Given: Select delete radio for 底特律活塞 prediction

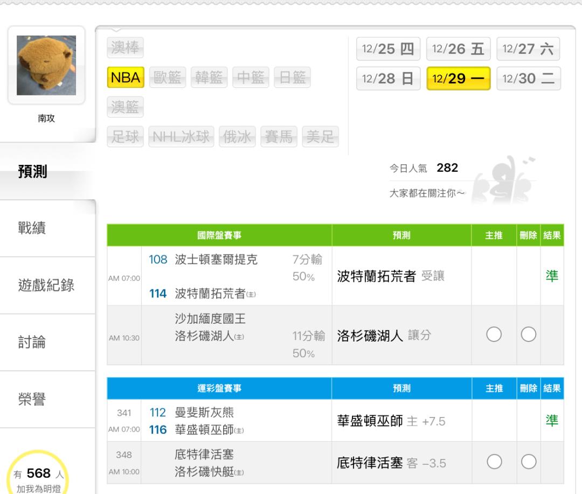Looking at the screenshot, I should tap(528, 462).
